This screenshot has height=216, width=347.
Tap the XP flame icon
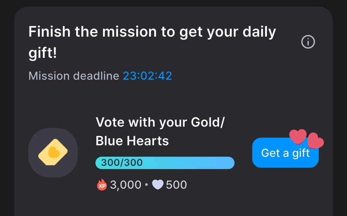click(x=102, y=185)
